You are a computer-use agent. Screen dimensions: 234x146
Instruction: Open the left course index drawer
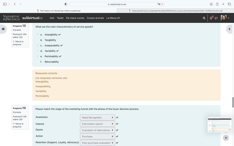pyautogui.click(x=3, y=29)
